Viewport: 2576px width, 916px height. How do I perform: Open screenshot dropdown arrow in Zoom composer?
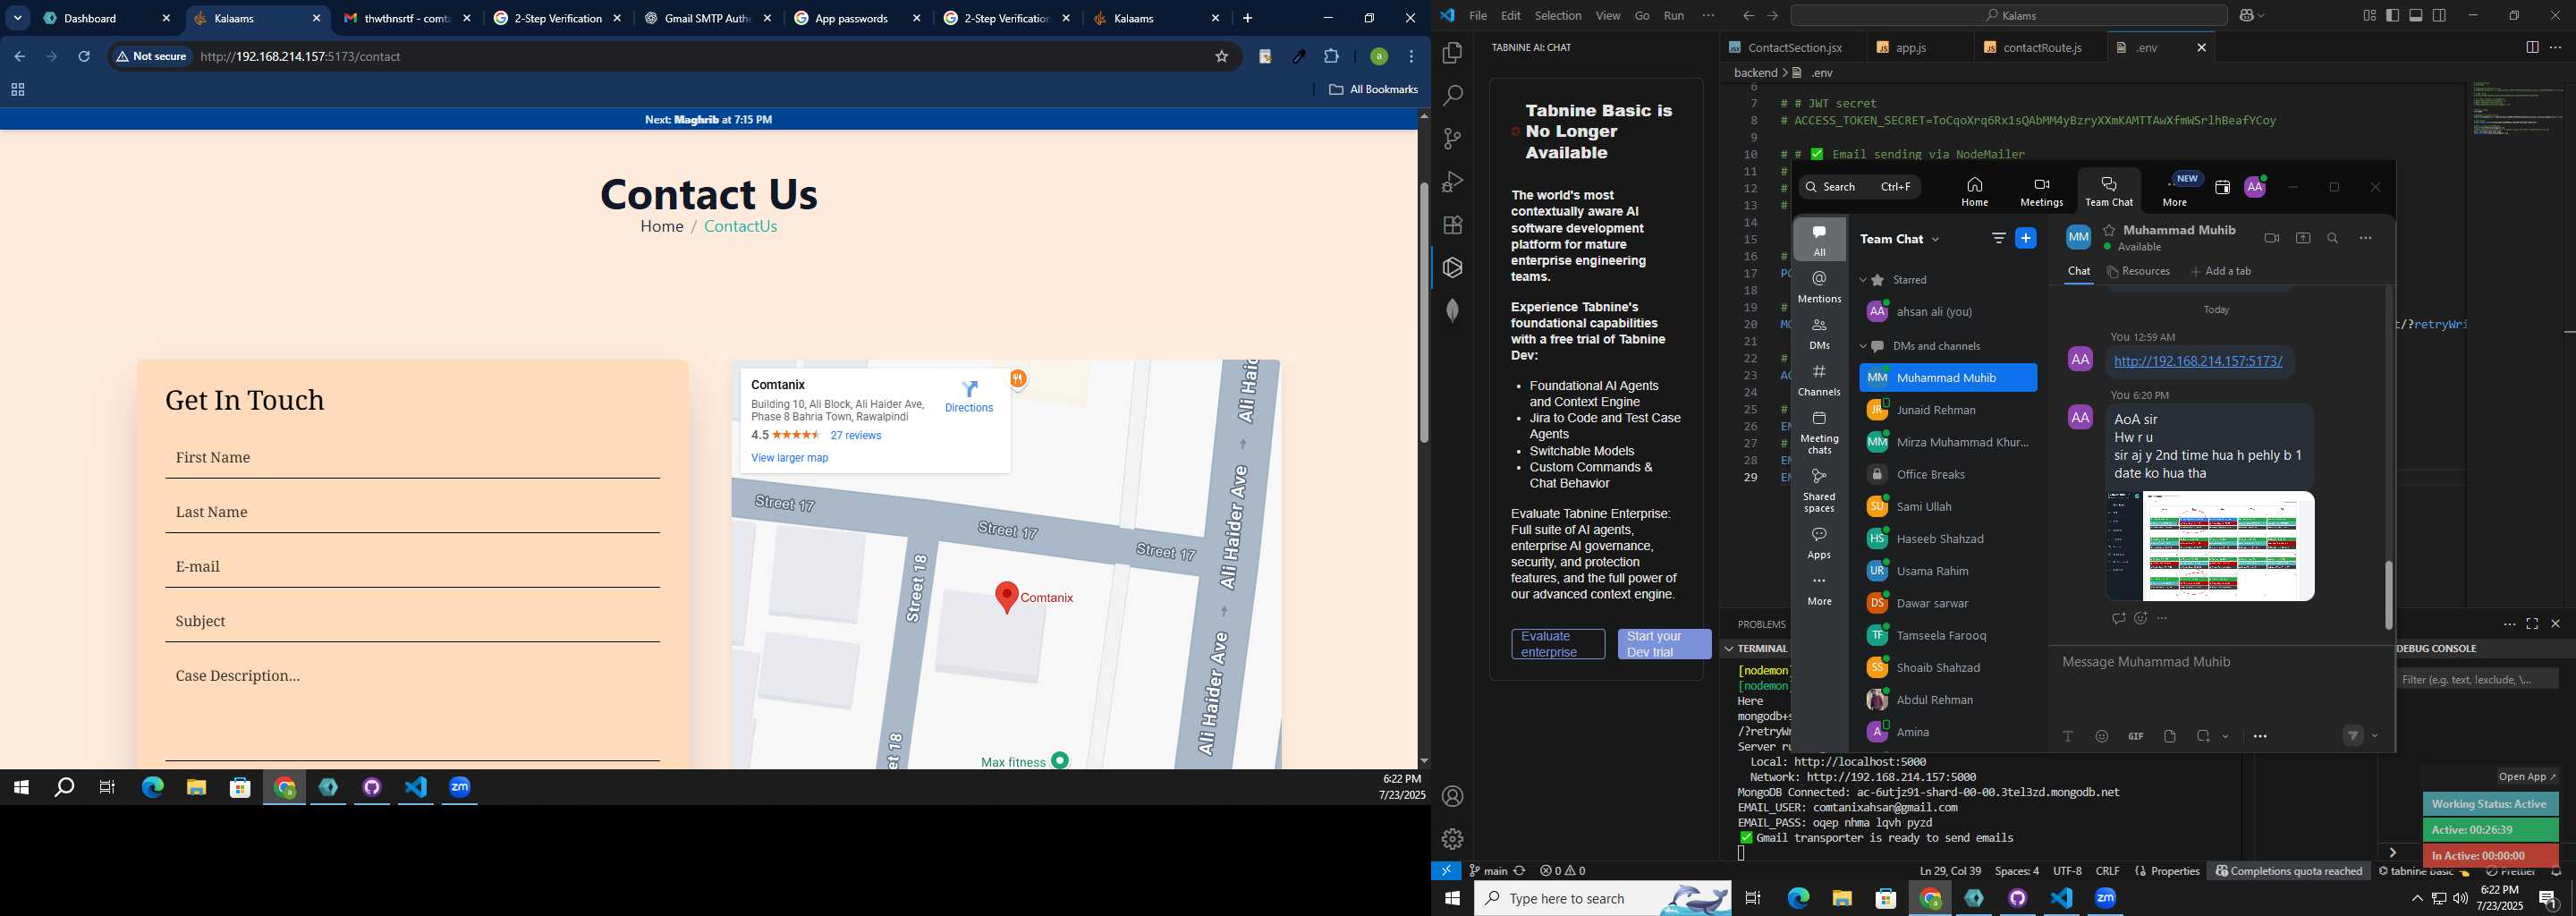pyautogui.click(x=2225, y=737)
